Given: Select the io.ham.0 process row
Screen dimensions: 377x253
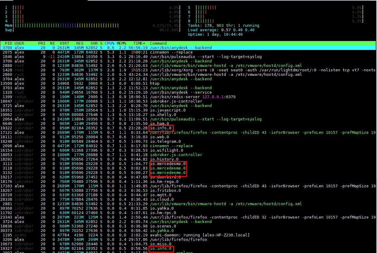Looking at the screenshot, I should 188,123.
